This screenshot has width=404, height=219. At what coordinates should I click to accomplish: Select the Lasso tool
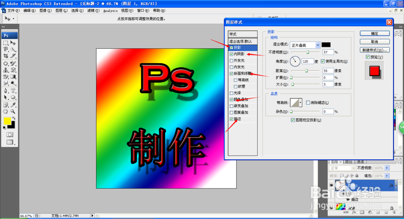6,49
